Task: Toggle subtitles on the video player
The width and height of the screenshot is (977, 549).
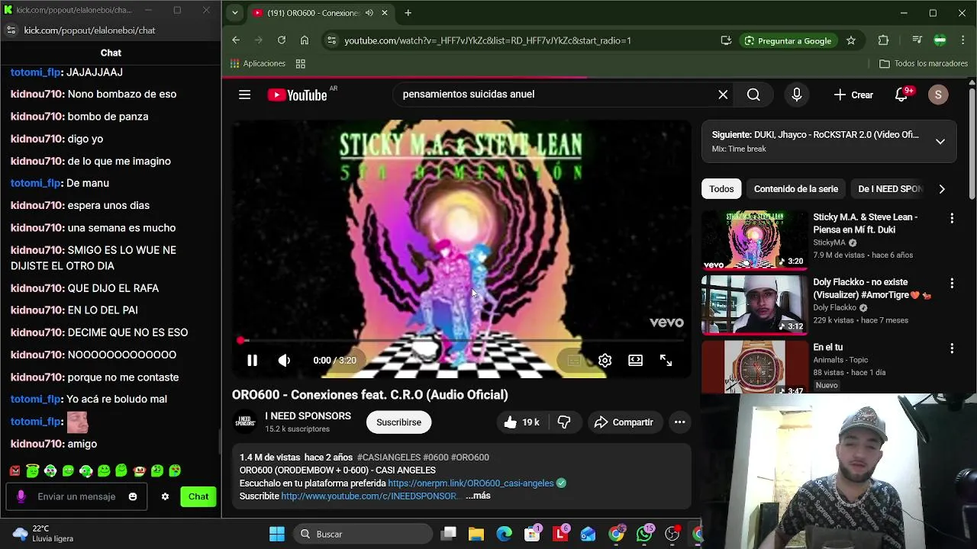Action: (574, 361)
